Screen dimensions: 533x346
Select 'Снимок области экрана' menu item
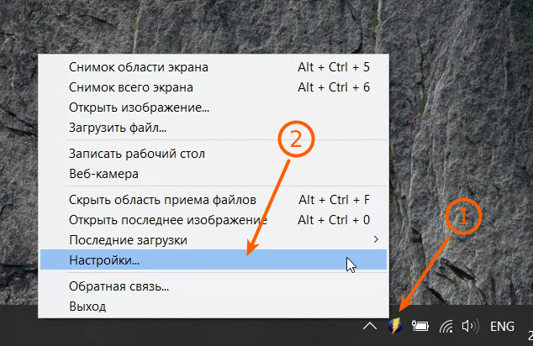[139, 67]
